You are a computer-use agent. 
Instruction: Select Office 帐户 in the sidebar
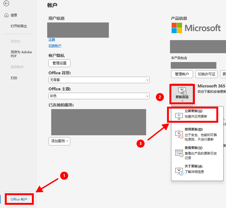click(19, 199)
